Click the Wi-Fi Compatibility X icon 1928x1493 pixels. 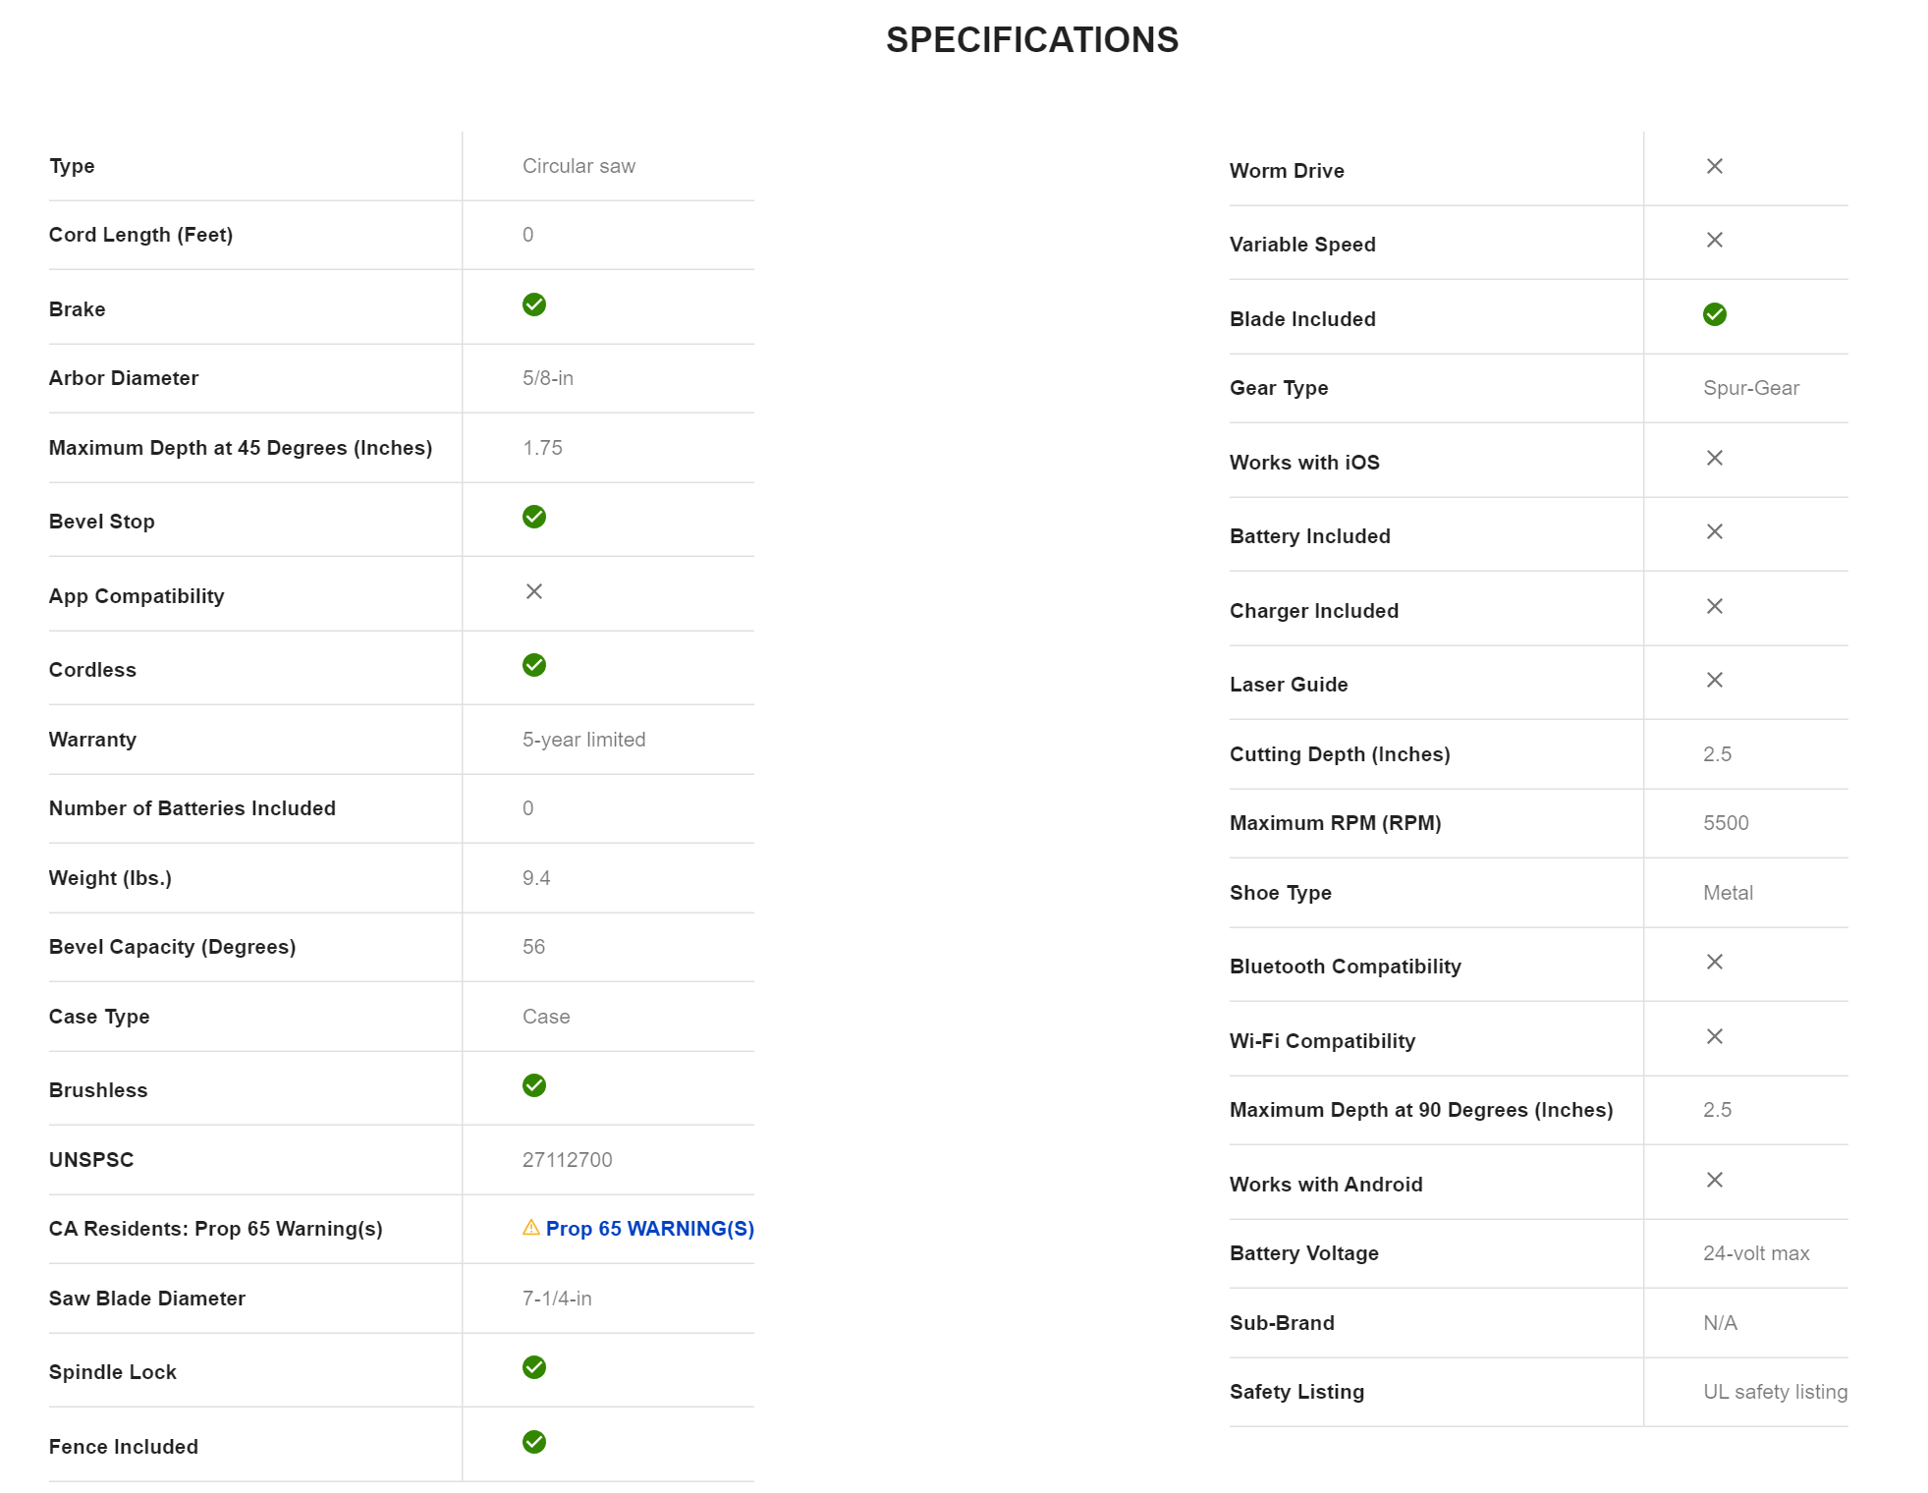[1715, 1036]
